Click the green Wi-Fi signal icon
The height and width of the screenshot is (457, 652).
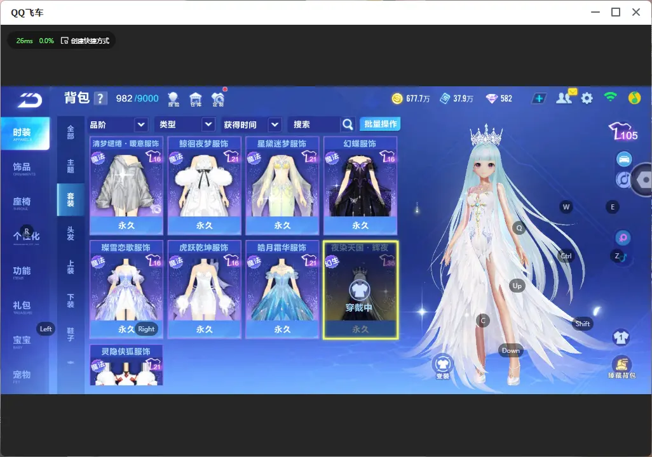tap(610, 97)
